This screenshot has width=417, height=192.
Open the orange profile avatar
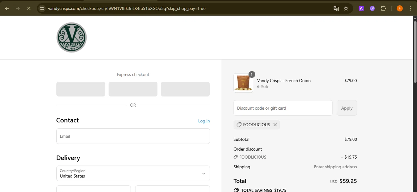click(x=399, y=8)
